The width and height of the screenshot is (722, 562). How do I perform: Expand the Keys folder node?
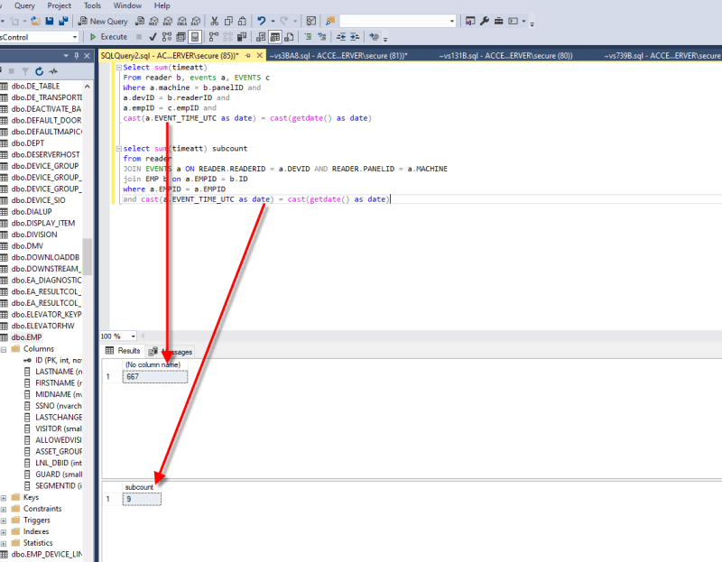click(4, 498)
